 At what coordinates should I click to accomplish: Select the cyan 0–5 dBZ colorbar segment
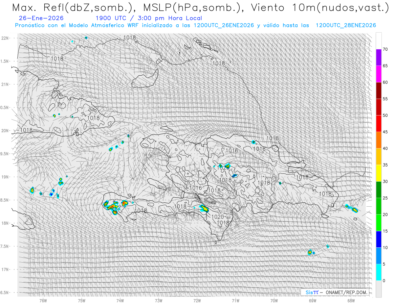(379, 272)
